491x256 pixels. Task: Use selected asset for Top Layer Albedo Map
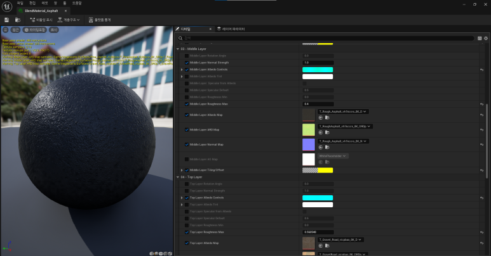click(x=320, y=246)
